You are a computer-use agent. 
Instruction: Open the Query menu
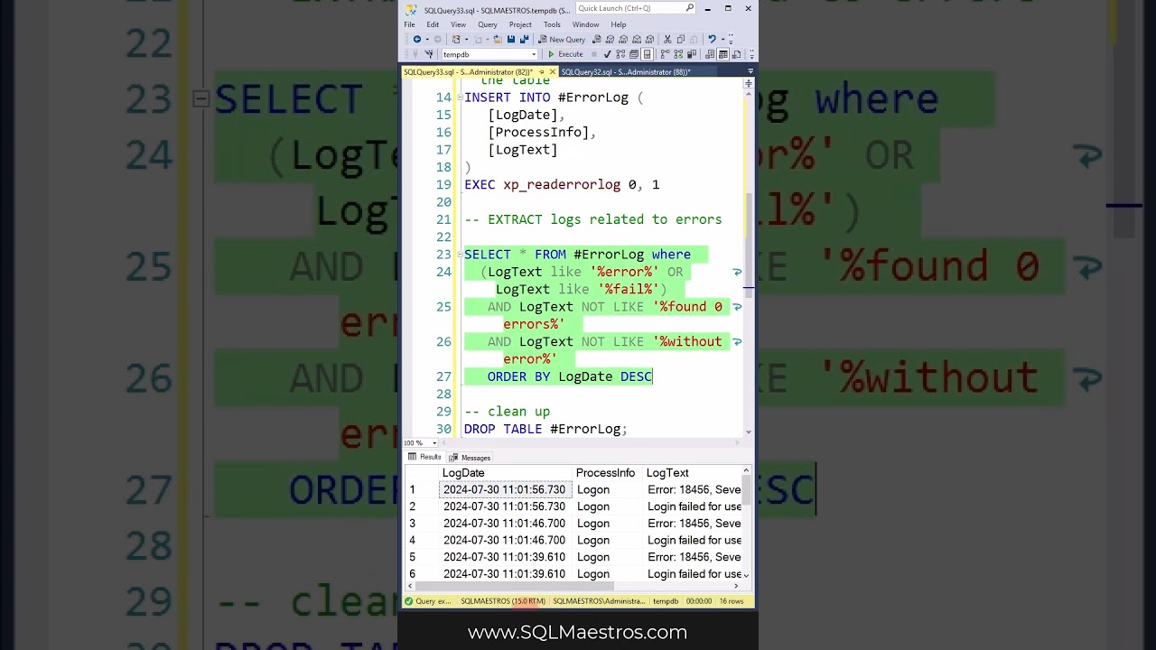(488, 24)
